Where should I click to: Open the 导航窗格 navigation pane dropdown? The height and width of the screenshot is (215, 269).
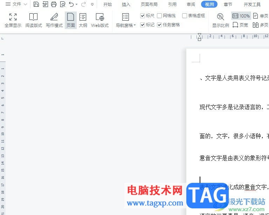(x=126, y=20)
